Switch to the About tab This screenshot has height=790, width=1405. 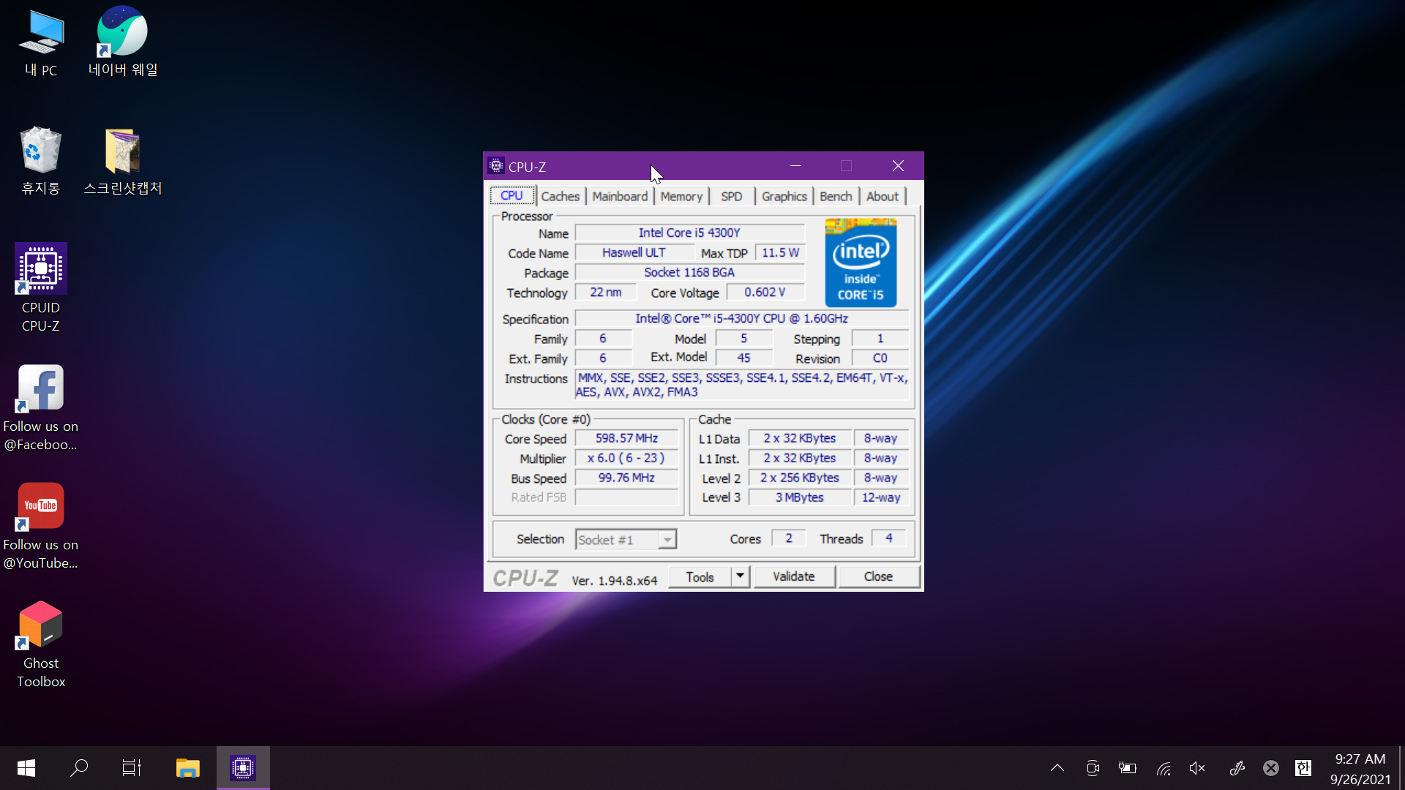883,196
